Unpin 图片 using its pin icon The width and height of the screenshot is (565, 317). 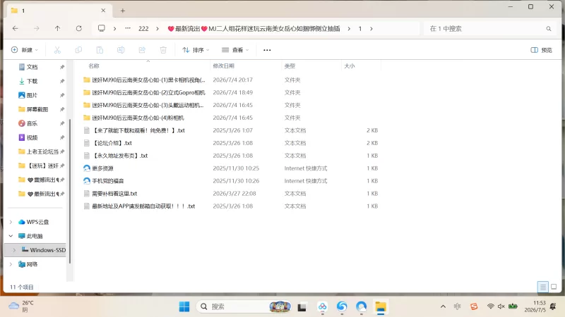pos(62,95)
